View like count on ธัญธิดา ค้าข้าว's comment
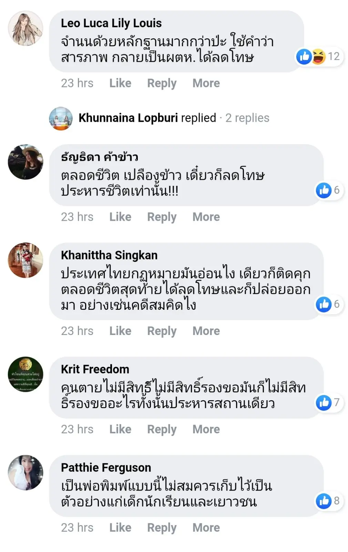The image size is (348, 552). pyautogui.click(x=328, y=190)
